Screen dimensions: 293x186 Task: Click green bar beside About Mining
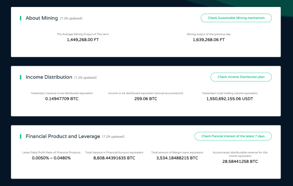pyautogui.click(x=21, y=18)
